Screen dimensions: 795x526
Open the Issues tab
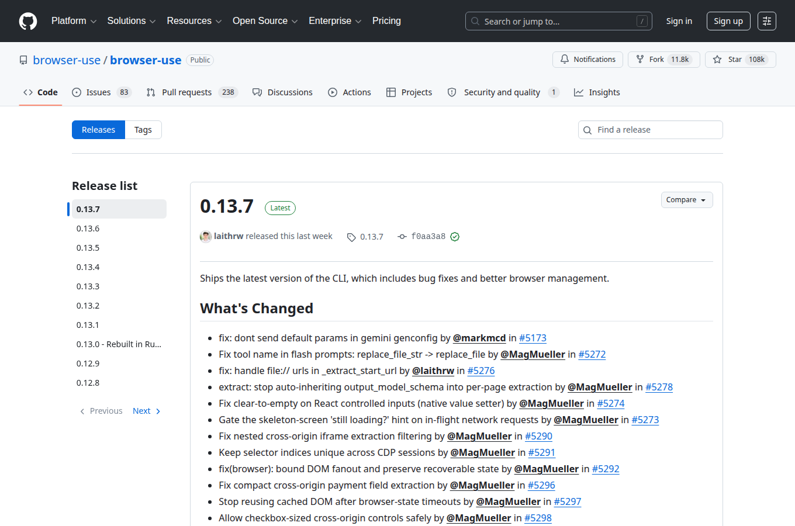(x=102, y=92)
